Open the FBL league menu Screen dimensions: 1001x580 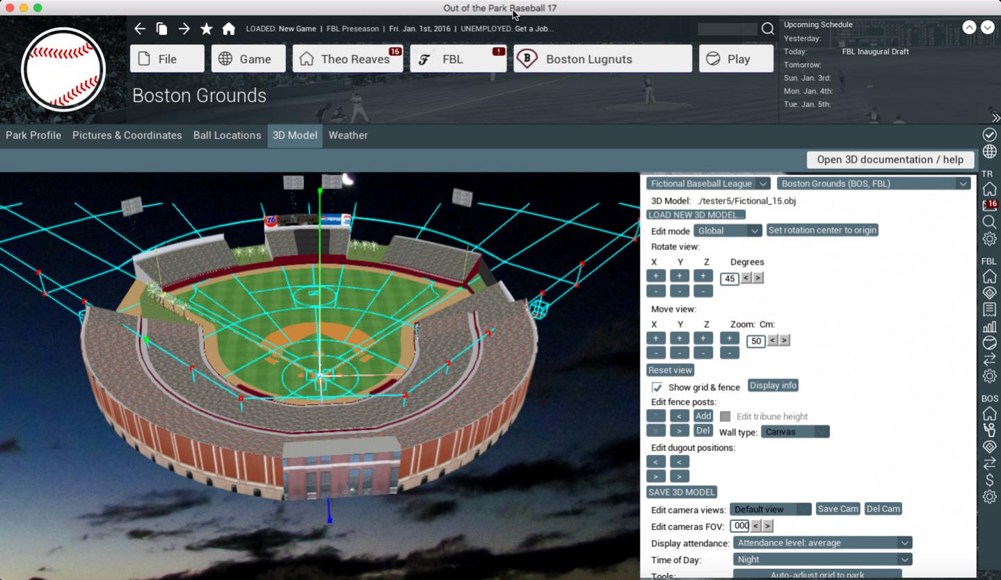tap(458, 59)
